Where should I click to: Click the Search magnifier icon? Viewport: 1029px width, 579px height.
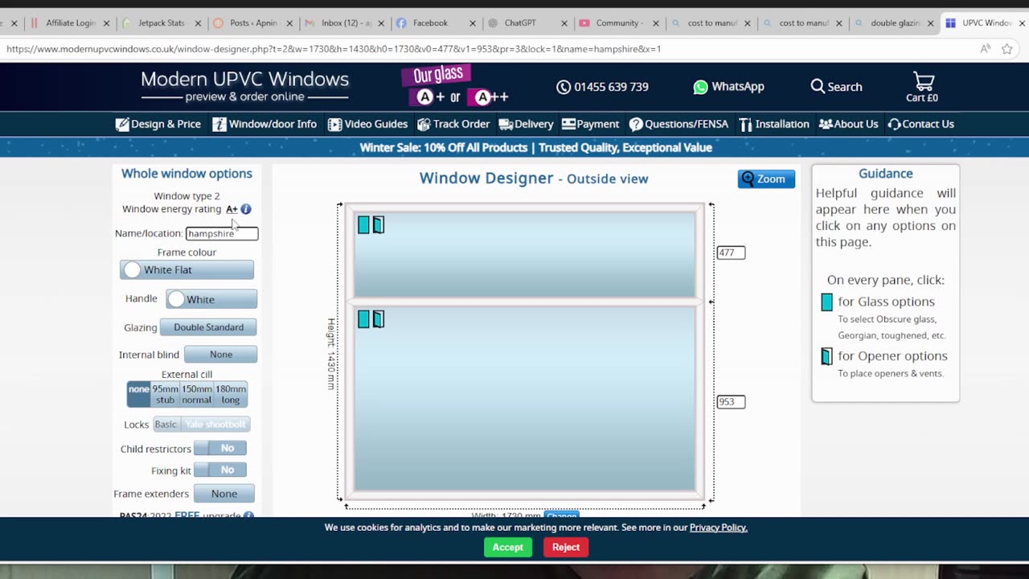[818, 86]
